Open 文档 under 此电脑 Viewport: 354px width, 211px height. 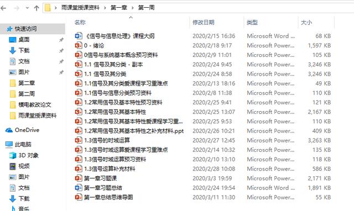[x=24, y=188]
